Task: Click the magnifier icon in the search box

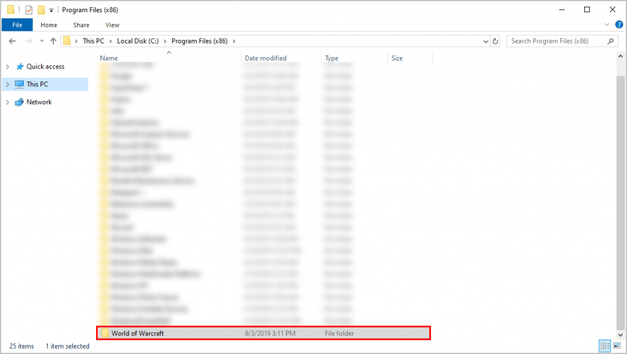Action: point(610,41)
